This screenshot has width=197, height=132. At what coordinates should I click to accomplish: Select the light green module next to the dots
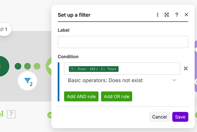[x=49, y=66]
